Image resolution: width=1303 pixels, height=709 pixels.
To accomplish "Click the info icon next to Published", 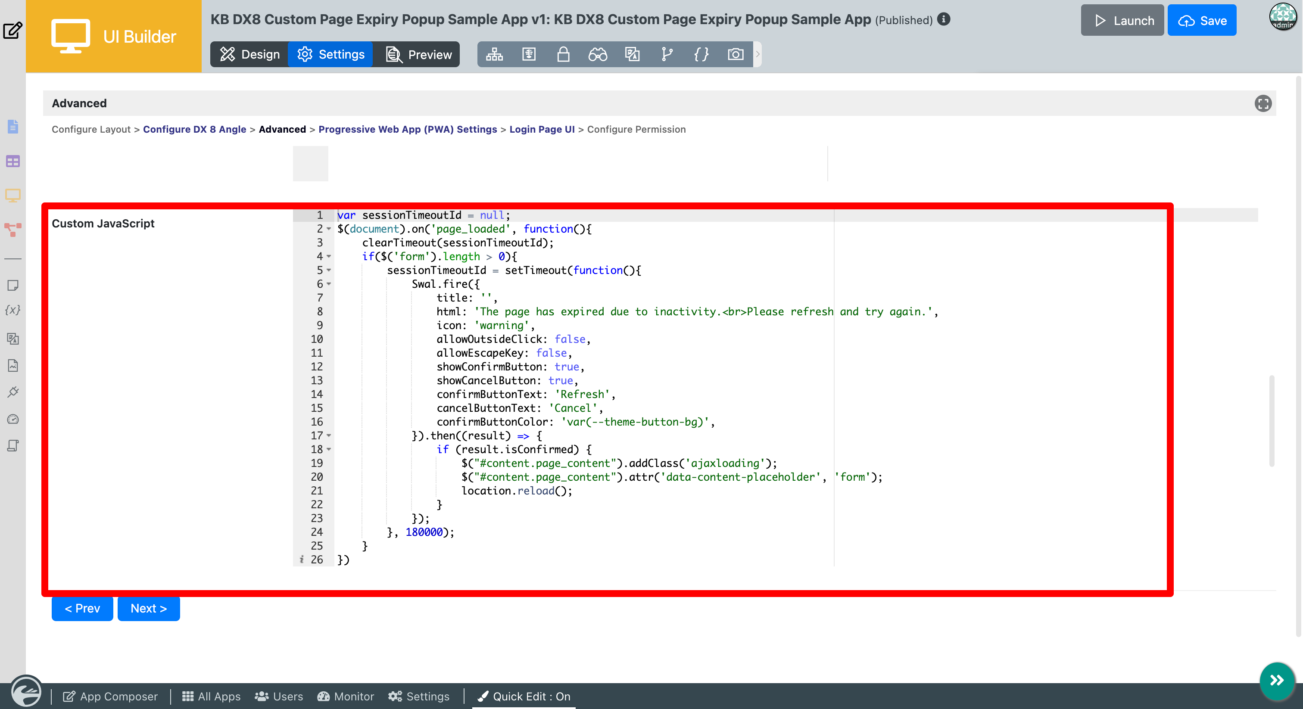I will [x=943, y=19].
